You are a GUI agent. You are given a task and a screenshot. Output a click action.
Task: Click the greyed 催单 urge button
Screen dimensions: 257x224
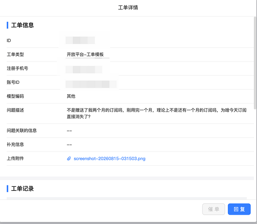(214, 209)
